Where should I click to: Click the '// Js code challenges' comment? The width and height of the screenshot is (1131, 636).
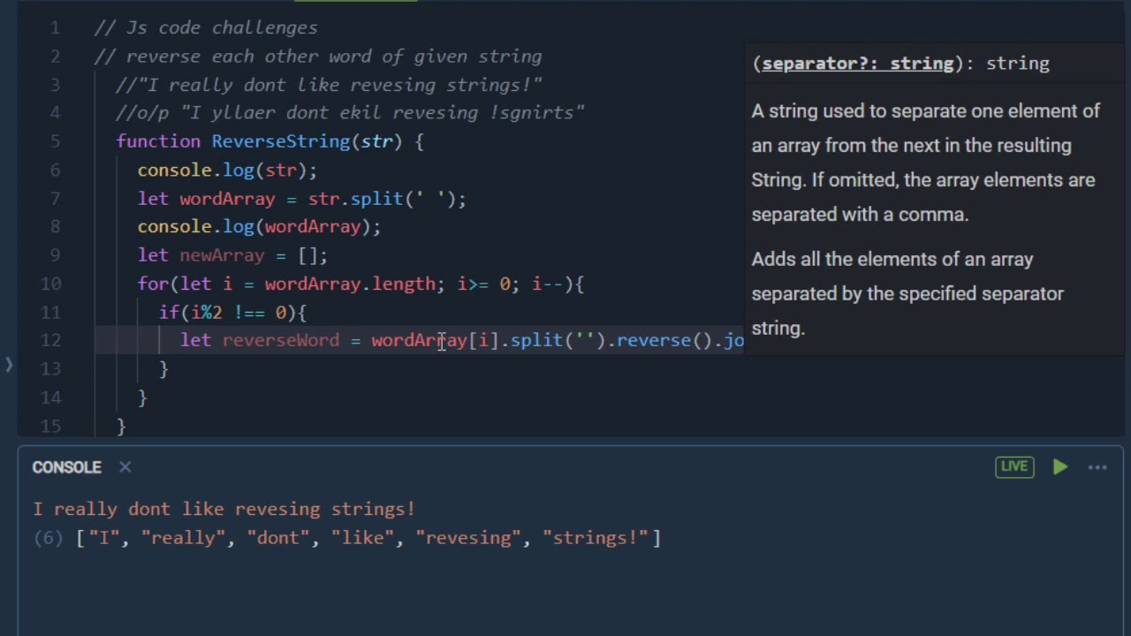coord(206,28)
